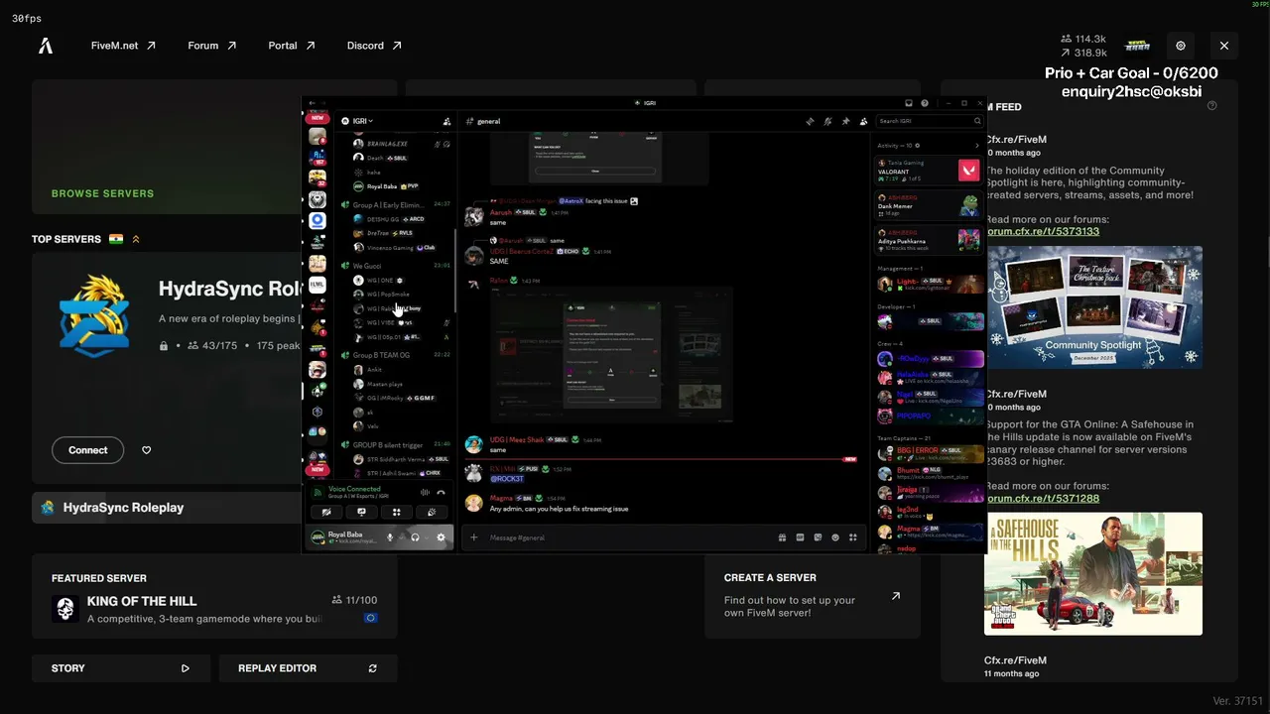Open Create a Server card
Screen dimensions: 1270x714
pyautogui.click(x=813, y=596)
